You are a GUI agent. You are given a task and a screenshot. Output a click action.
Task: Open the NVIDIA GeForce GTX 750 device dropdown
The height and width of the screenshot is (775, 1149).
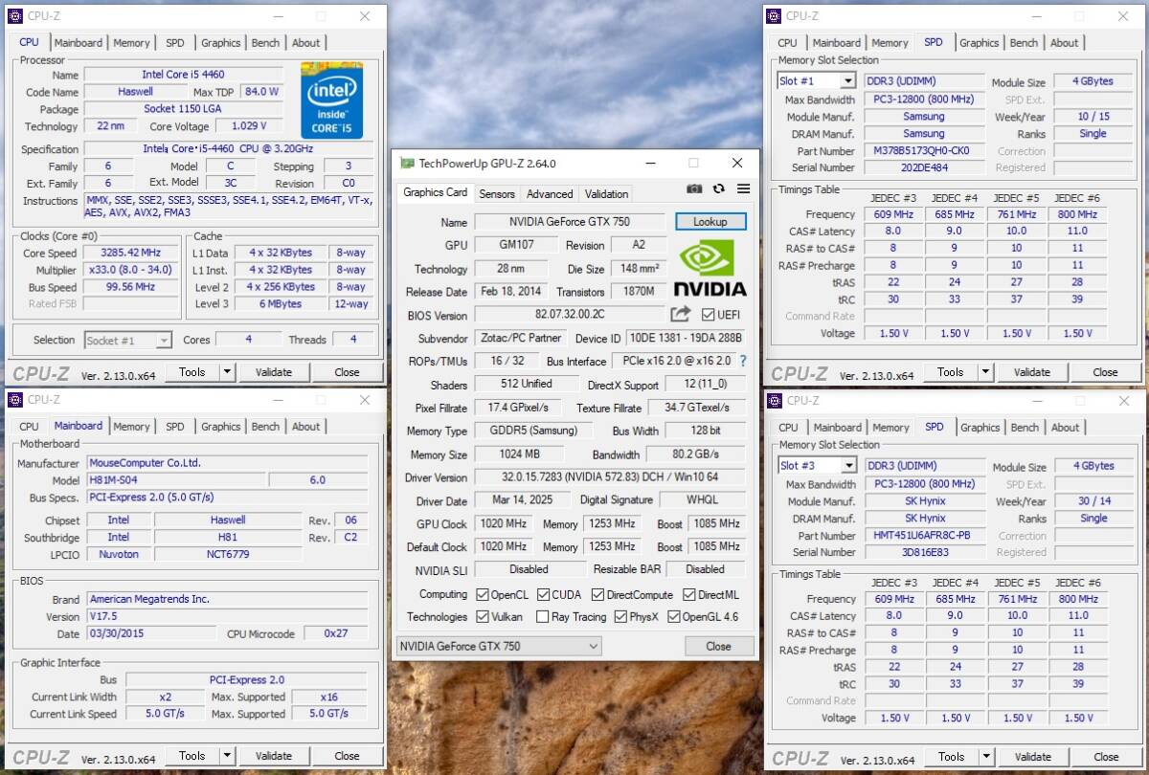click(x=593, y=646)
